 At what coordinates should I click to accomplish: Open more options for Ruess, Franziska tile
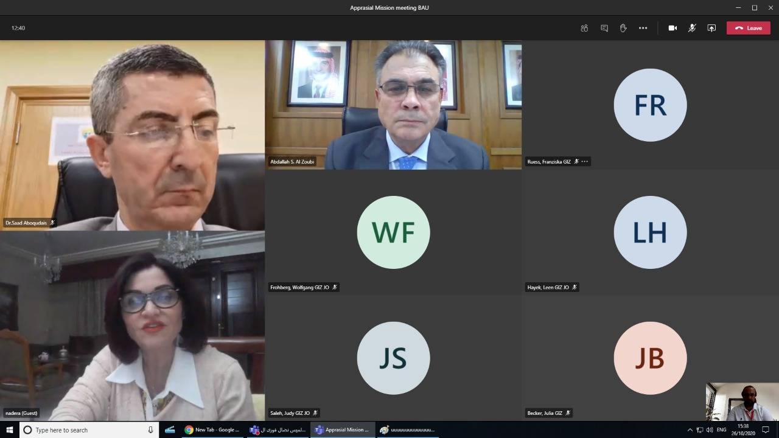tap(585, 162)
